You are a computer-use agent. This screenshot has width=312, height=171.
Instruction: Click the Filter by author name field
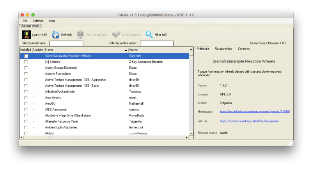[x=156, y=43]
